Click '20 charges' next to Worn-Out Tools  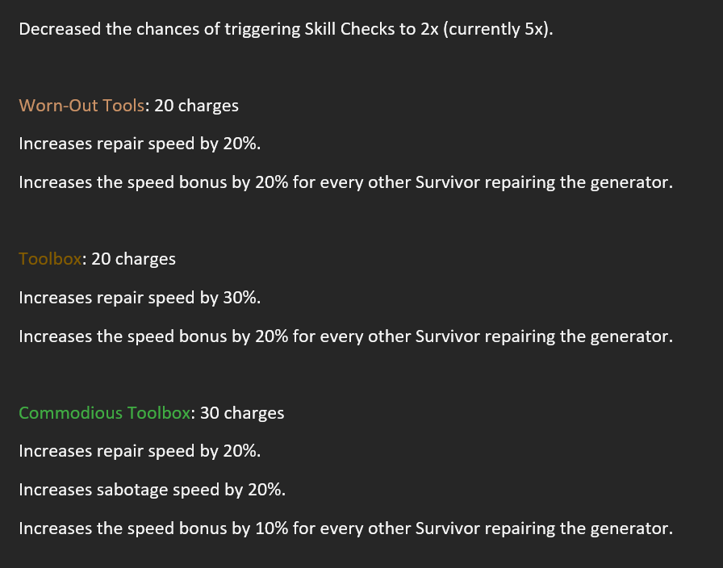[196, 106]
